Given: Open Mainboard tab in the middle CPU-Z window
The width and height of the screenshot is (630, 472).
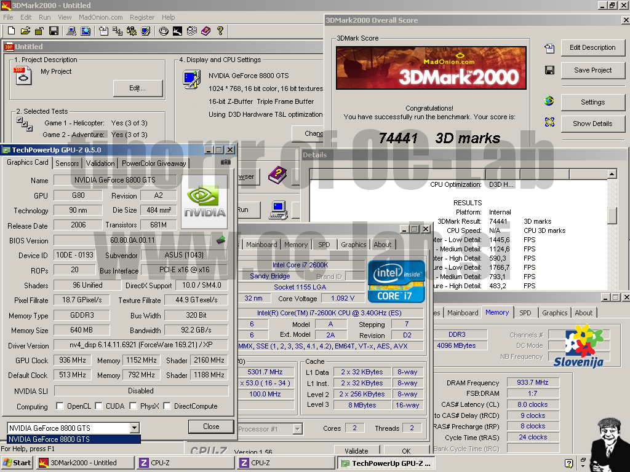Looking at the screenshot, I should point(261,245).
